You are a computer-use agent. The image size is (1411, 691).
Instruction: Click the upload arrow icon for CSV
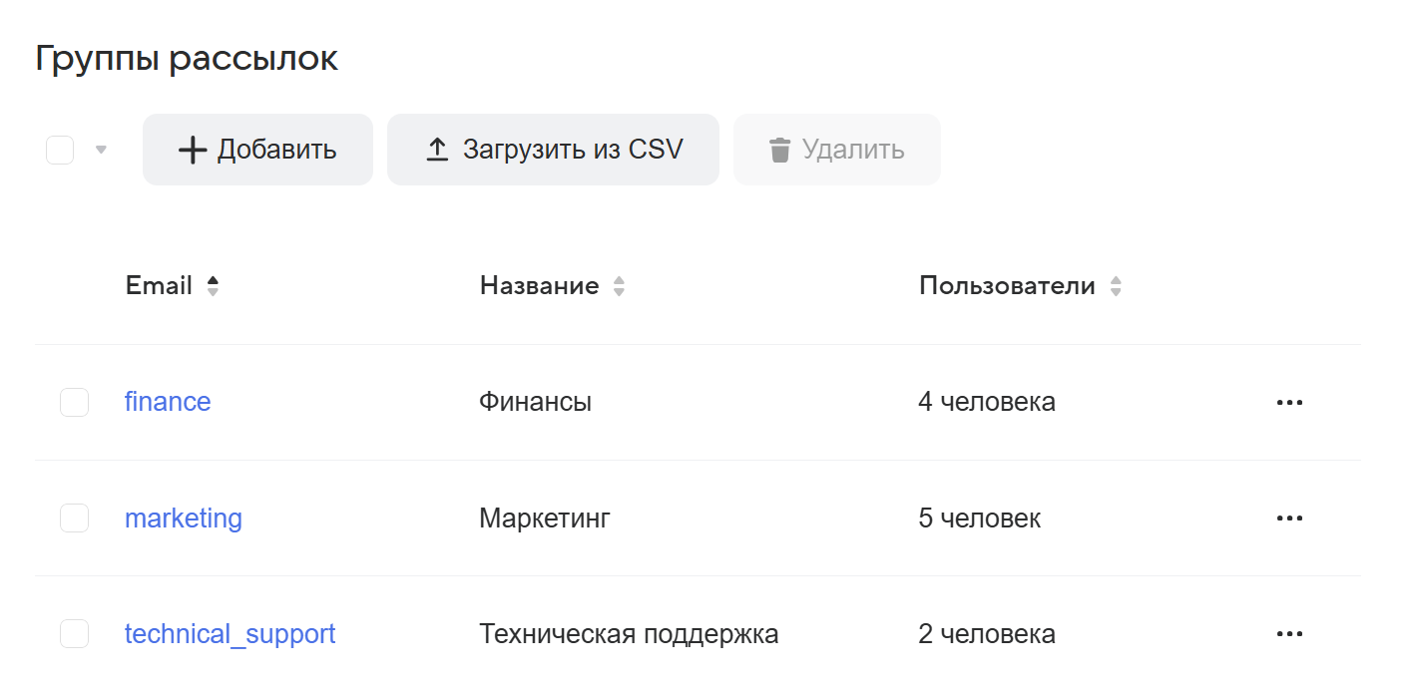coord(437,151)
